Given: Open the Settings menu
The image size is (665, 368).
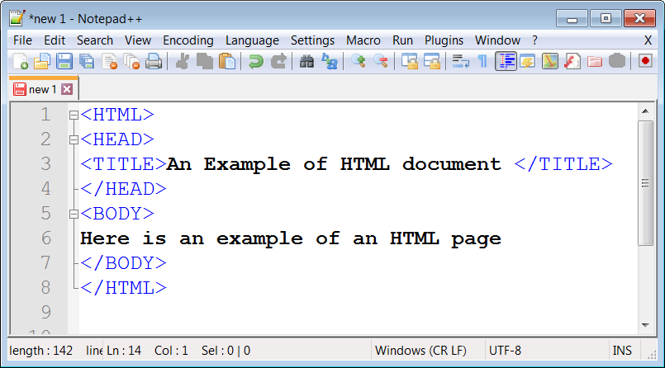Looking at the screenshot, I should (312, 40).
